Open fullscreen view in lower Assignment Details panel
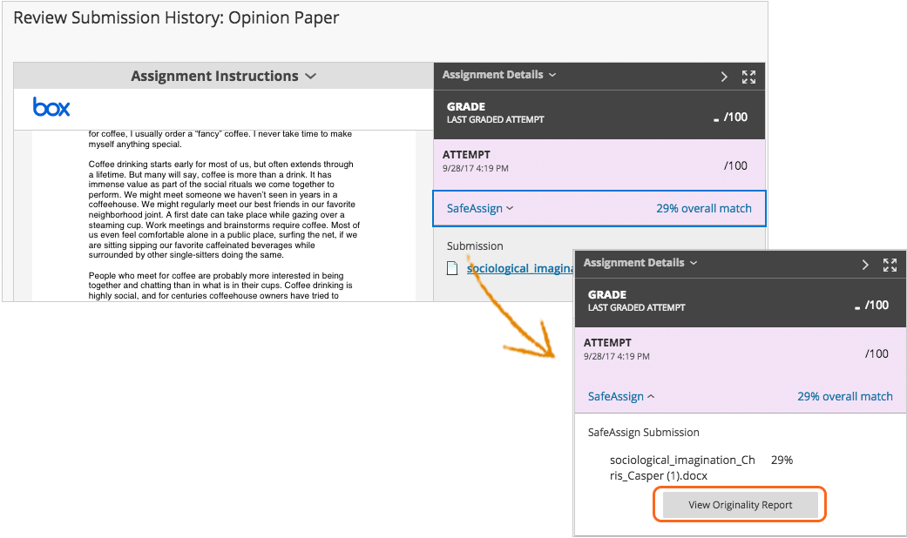 point(890,265)
